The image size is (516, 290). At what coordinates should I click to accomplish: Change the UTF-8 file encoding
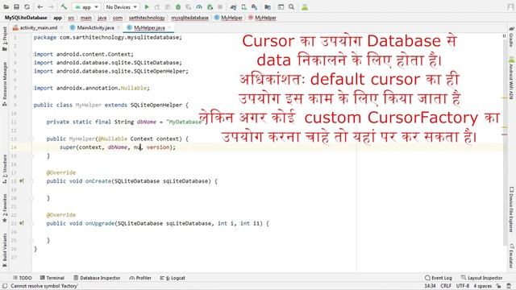(463, 286)
